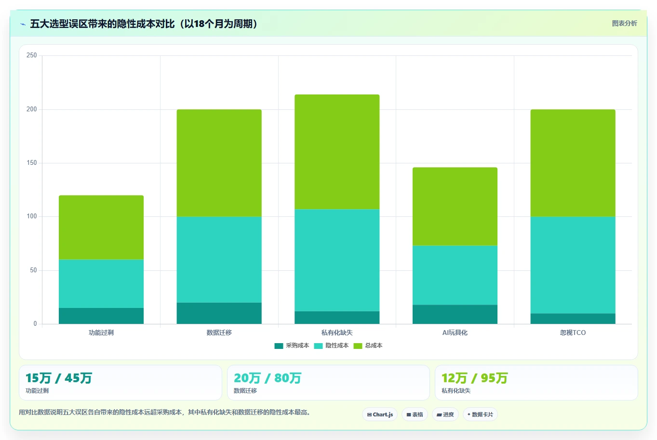The image size is (657, 440).
Task: Click the dark teal 采购成本 segment for 功能过剩
Action: click(x=101, y=316)
